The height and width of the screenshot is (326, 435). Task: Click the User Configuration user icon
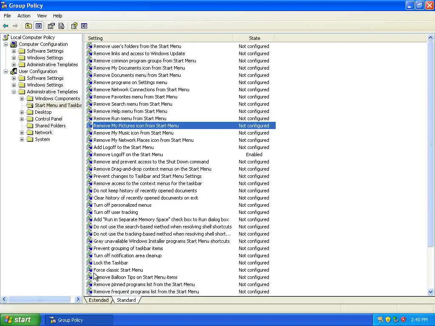pos(14,71)
